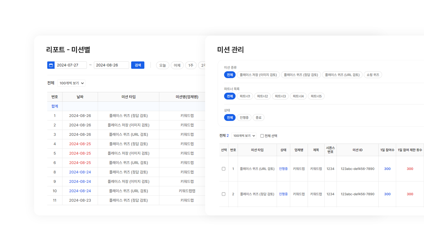Check the 전체 선택 checkbox
Screen dimensions: 424x251
(262, 136)
